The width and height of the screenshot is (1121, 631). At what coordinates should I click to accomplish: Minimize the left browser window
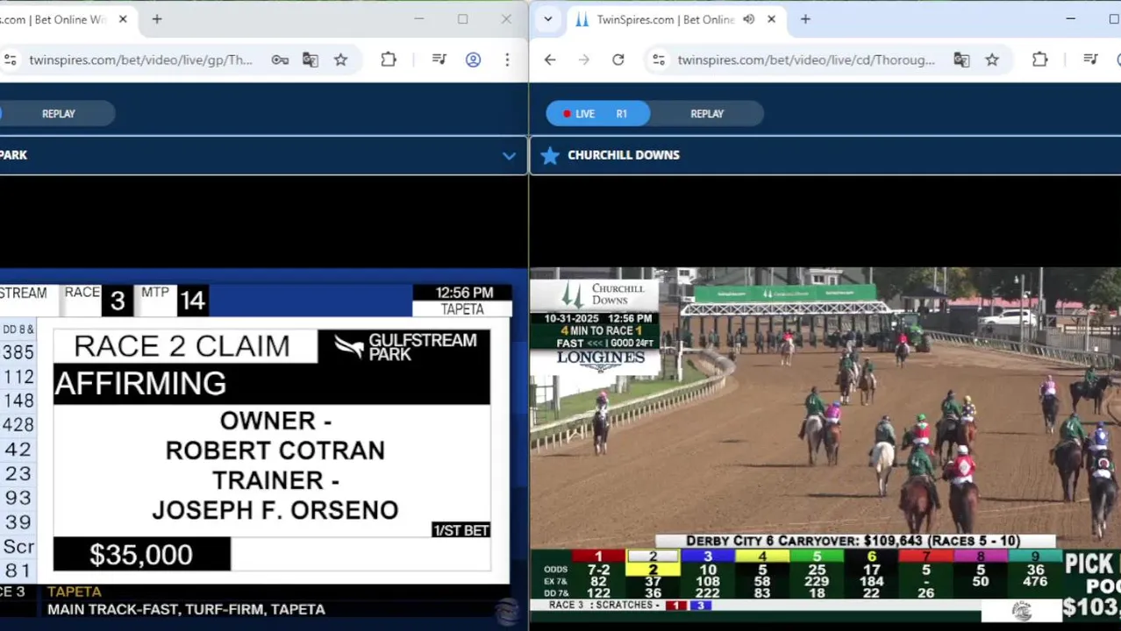(419, 19)
